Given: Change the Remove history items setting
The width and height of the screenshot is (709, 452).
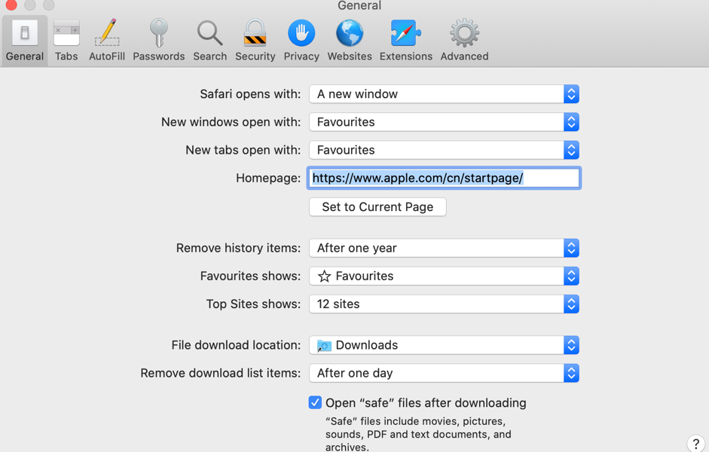Looking at the screenshot, I should 444,248.
